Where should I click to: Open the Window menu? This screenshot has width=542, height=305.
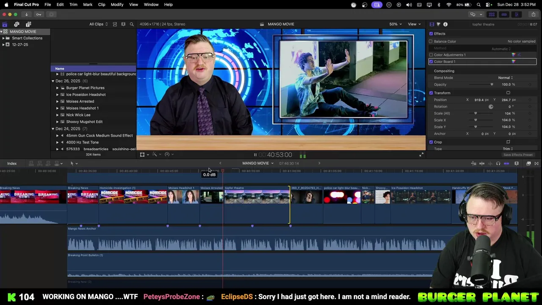(x=151, y=5)
